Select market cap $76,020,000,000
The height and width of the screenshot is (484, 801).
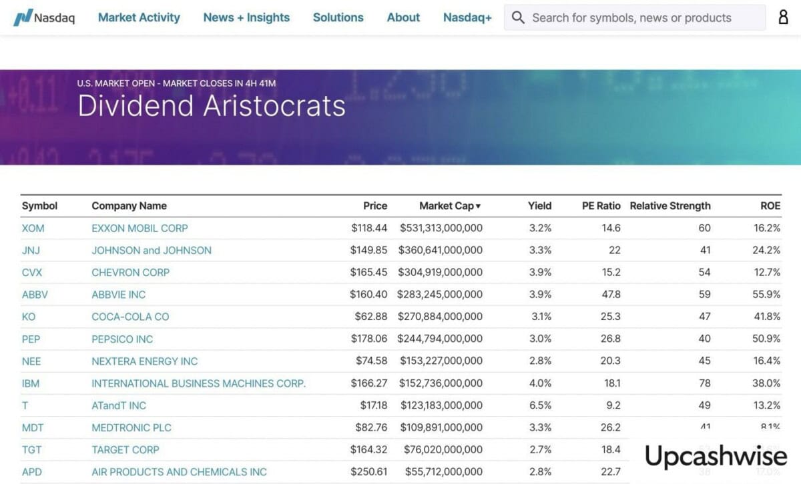pos(443,449)
